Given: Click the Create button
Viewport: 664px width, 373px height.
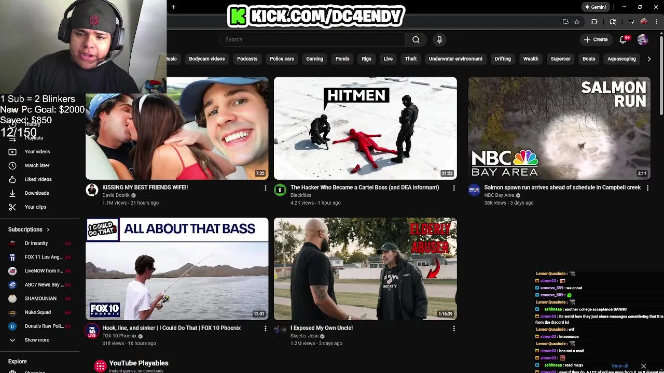Looking at the screenshot, I should (x=596, y=39).
